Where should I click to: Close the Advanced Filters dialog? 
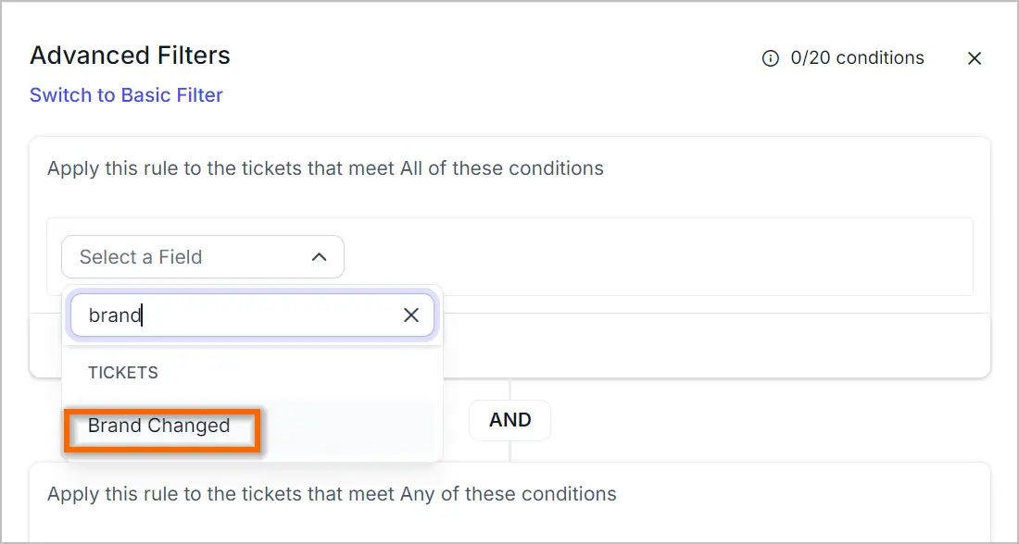pyautogui.click(x=975, y=58)
